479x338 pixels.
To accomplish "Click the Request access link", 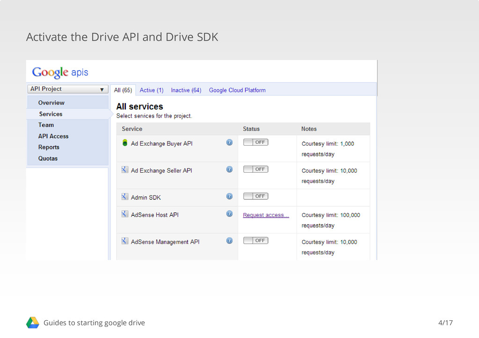I will tap(266, 215).
